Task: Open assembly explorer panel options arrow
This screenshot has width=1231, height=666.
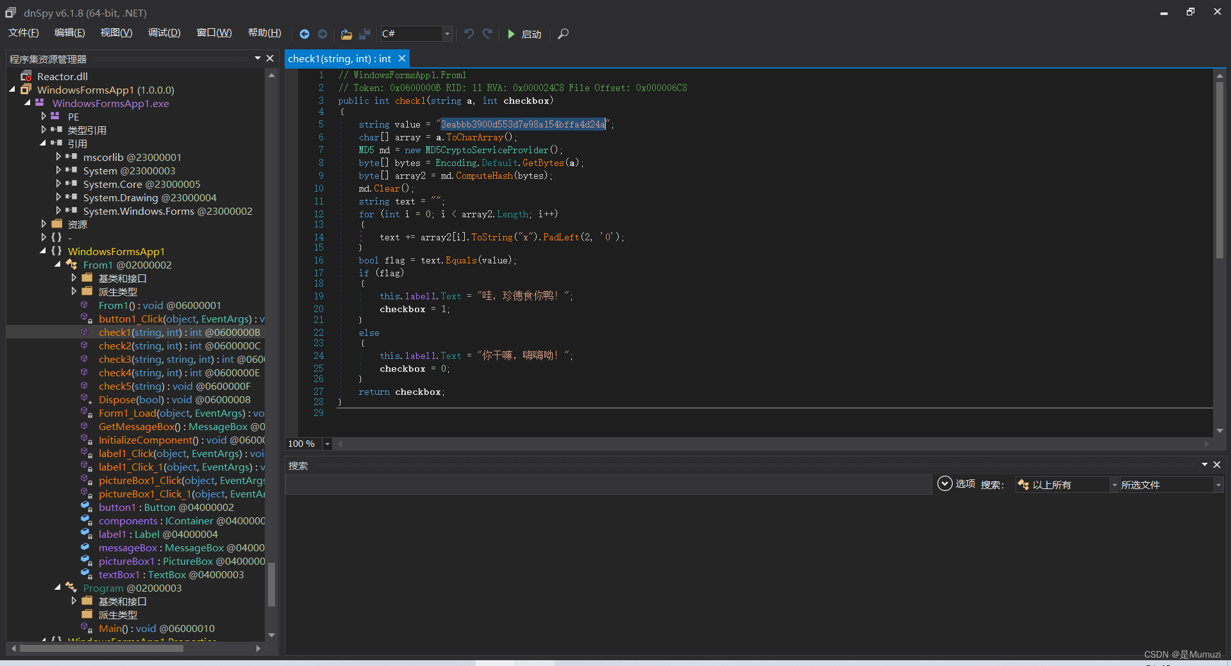Action: pos(258,58)
